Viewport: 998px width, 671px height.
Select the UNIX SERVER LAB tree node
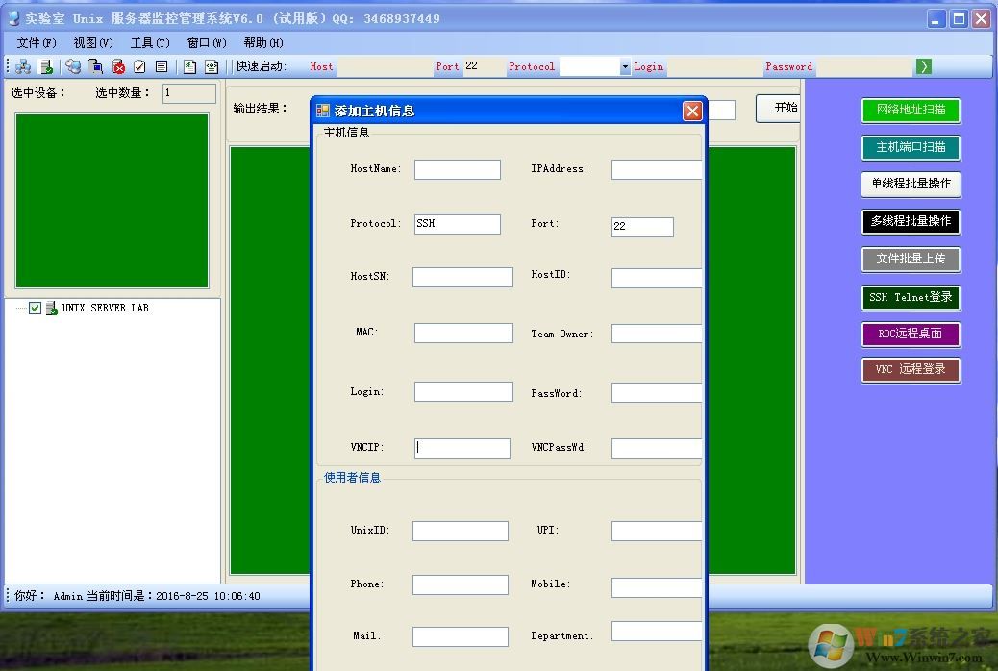[105, 309]
